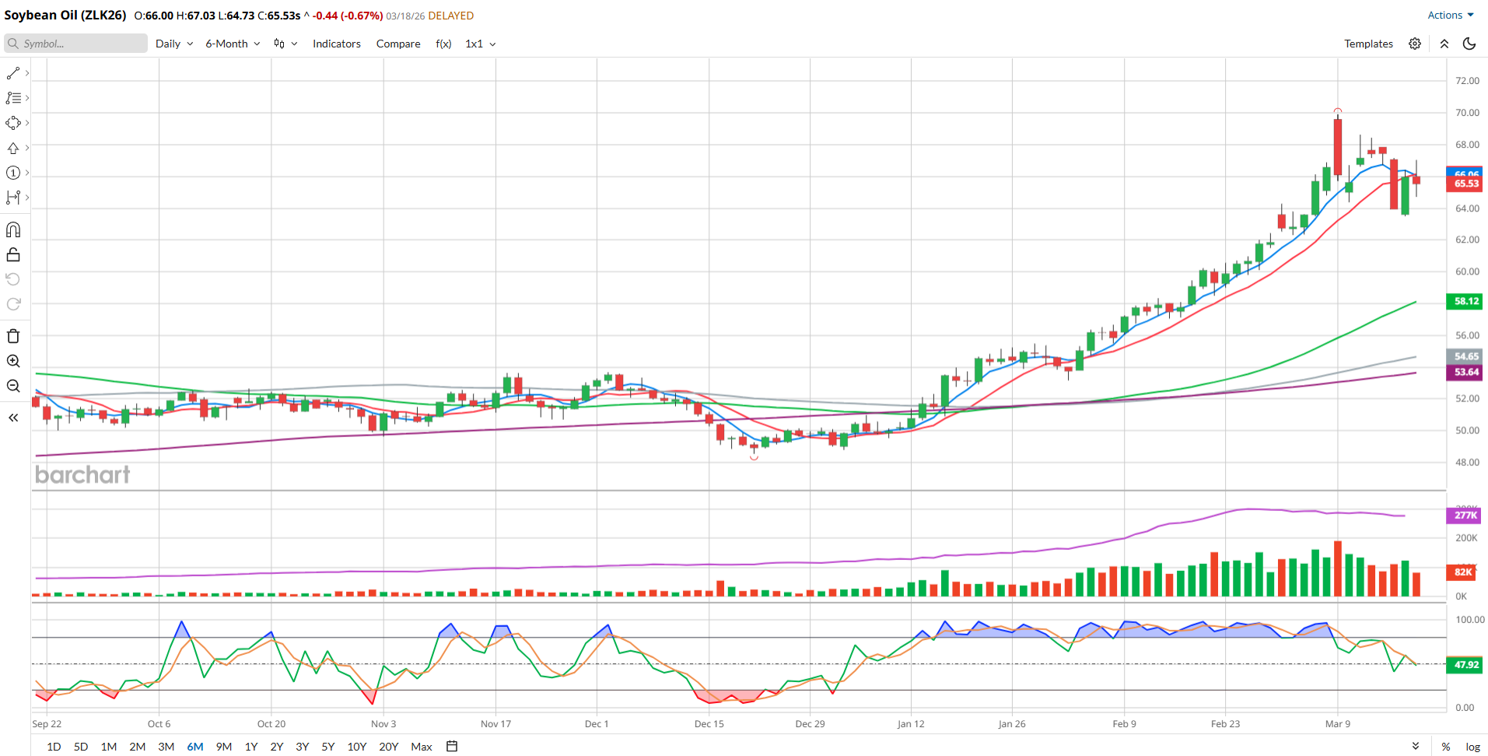The height and width of the screenshot is (756, 1488).
Task: Collapse the left drawing toolbar
Action: pos(13,418)
